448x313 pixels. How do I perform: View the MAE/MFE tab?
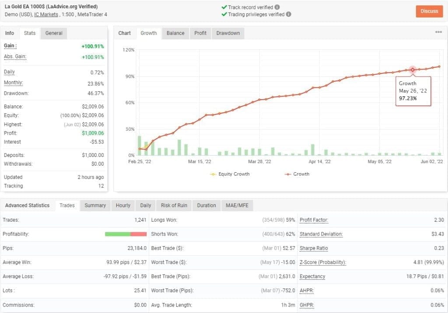coord(237,205)
